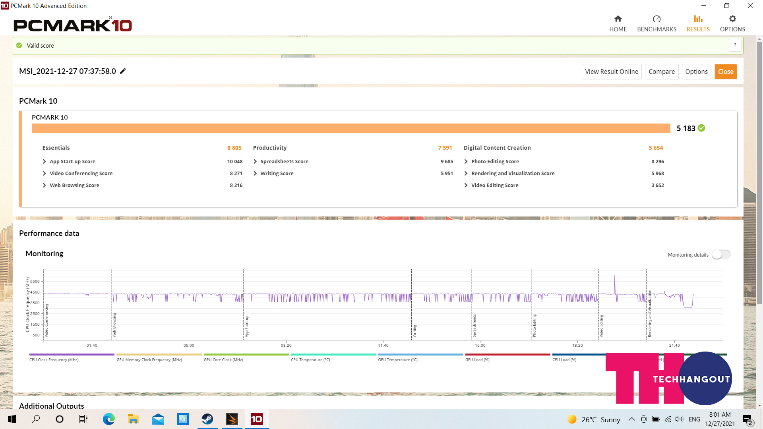Open the result Options button
Screen dimensions: 763x429
(696, 71)
